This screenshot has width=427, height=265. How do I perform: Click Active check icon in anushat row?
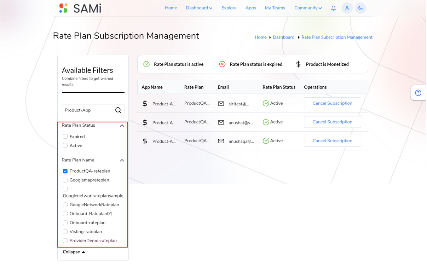266,122
